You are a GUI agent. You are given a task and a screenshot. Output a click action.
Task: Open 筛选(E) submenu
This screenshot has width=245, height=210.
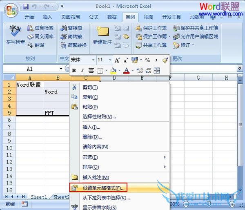(120, 157)
